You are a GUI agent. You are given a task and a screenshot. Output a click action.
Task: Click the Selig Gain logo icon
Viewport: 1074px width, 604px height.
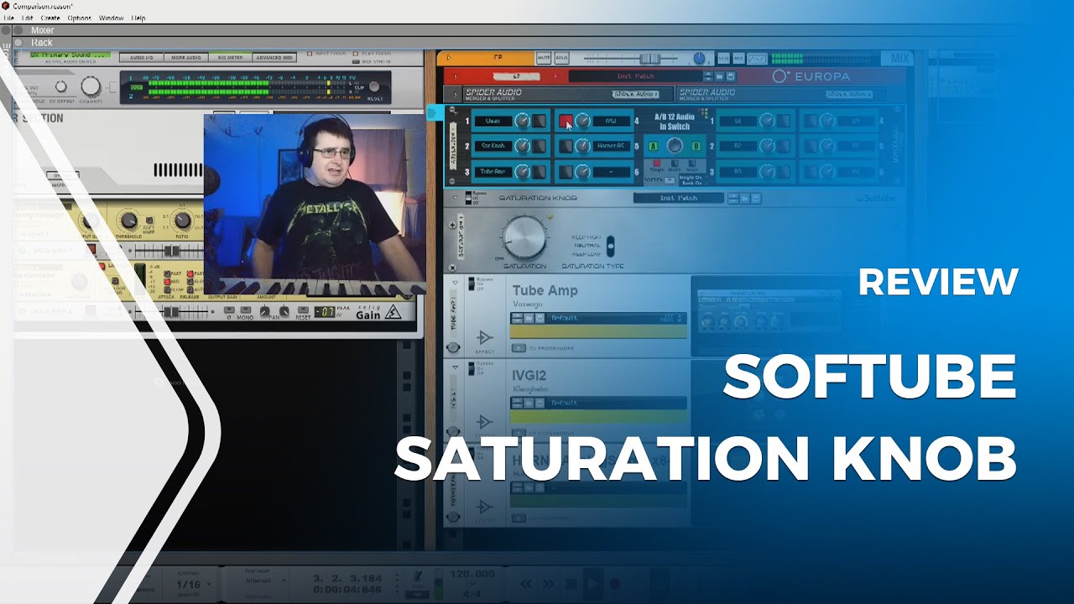click(394, 313)
